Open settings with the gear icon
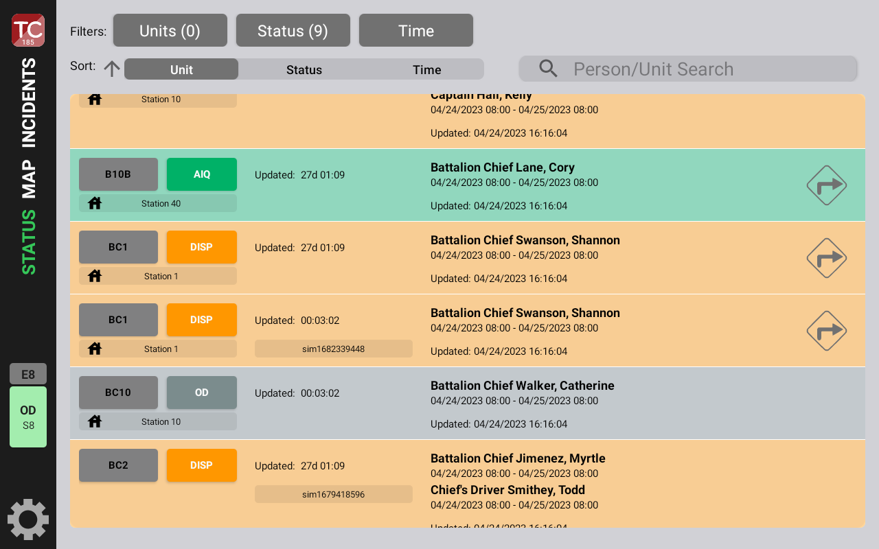 click(x=28, y=519)
